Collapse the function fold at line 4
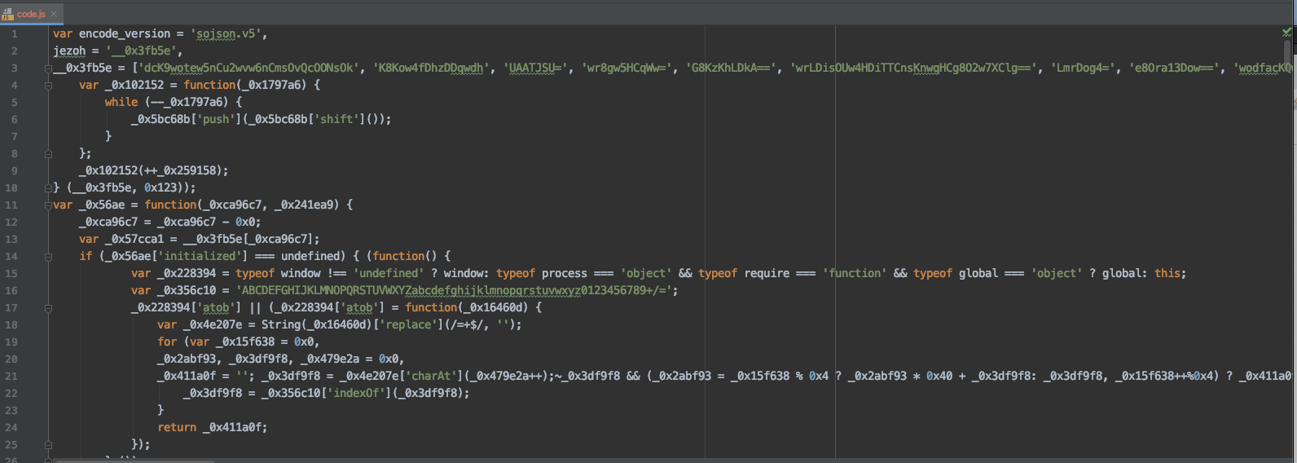This screenshot has height=463, width=1297. [48, 85]
